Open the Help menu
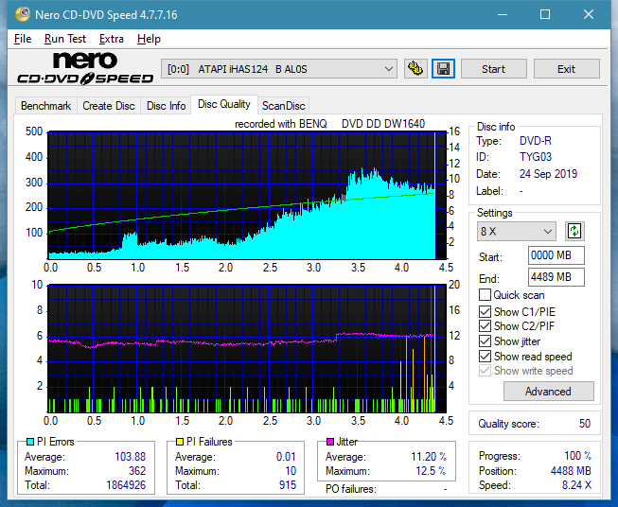 (x=149, y=39)
